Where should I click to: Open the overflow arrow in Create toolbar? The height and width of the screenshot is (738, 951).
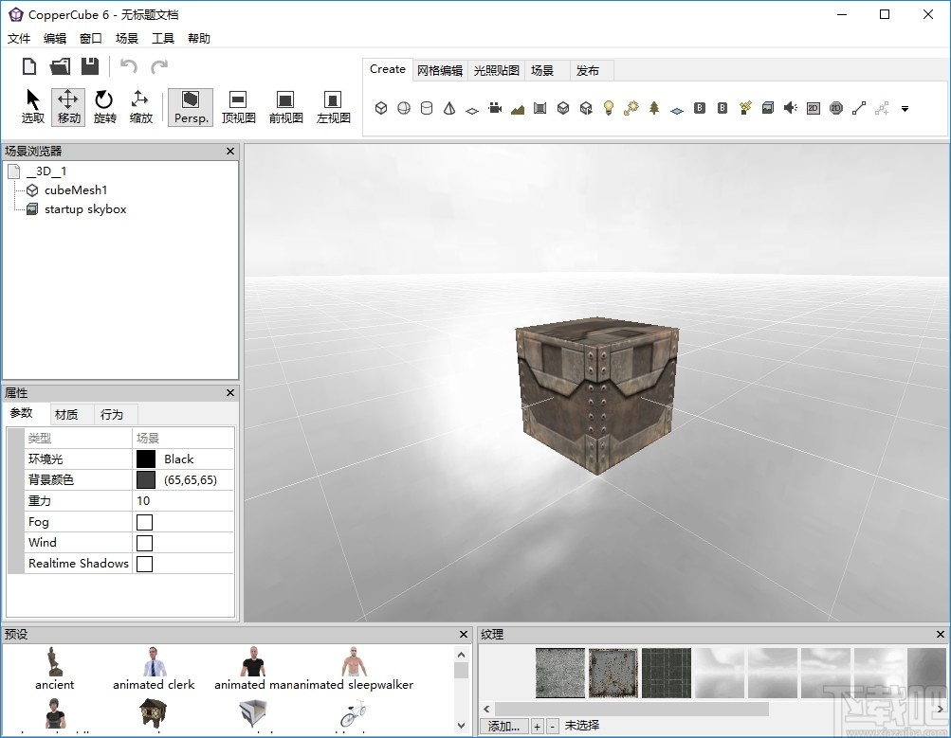tap(905, 110)
